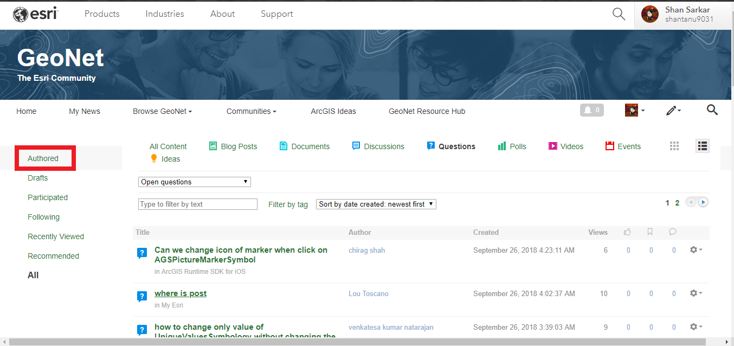The image size is (734, 346).
Task: Open gear actions for Lou Toscano question
Action: [696, 293]
